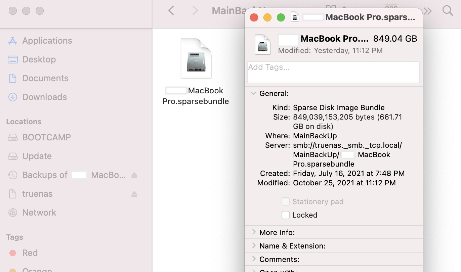Close the Info window
The image size is (461, 272).
tap(254, 17)
